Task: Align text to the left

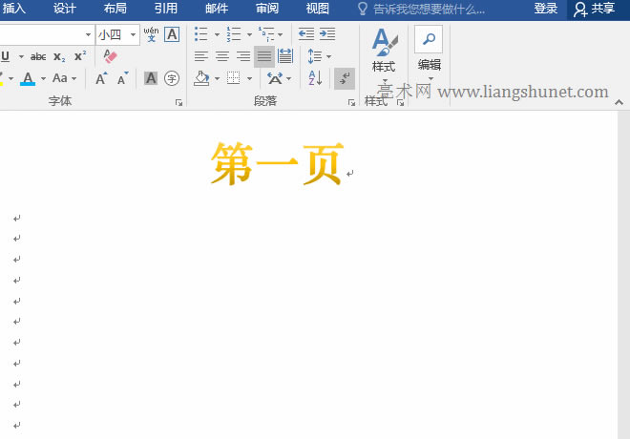Action: pos(201,56)
